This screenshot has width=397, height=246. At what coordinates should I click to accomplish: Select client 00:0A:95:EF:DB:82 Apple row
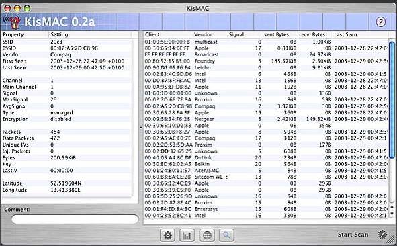pos(266,87)
